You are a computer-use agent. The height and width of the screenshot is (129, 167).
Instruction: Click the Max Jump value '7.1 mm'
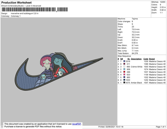(x=135, y=51)
